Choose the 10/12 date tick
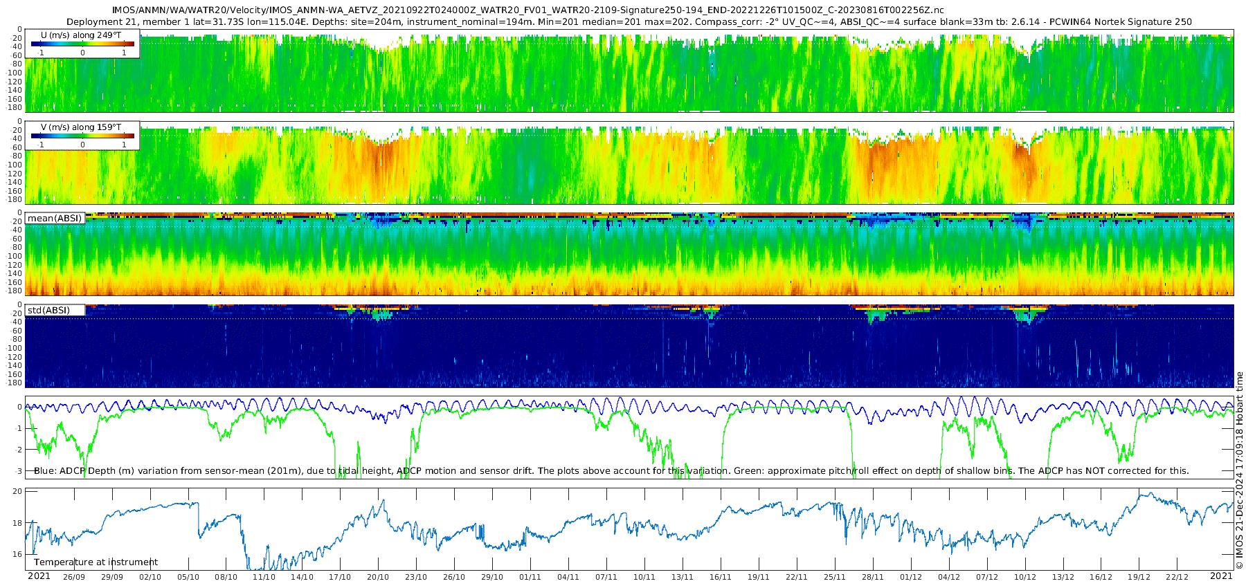 pos(1024,577)
